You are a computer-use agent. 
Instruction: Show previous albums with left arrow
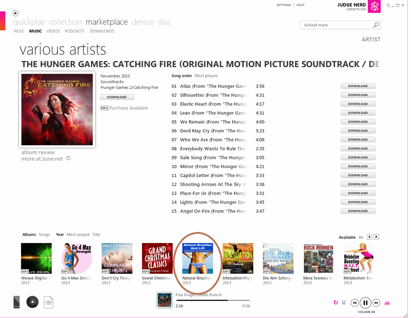[x=369, y=237]
